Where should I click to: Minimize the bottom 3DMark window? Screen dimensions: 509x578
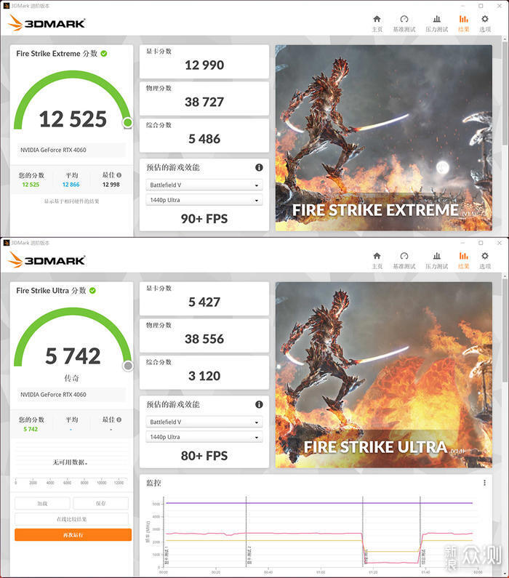tap(462, 243)
